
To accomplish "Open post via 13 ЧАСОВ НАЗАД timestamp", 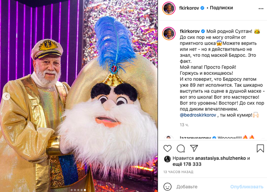I will click(x=178, y=172).
